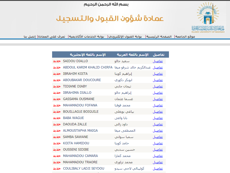Image resolution: width=230 pixels, height=173 pixels.
Task: Click the تفاصيل link for COULIBALY LADJI SEYDOU
Action: pyautogui.click(x=158, y=168)
